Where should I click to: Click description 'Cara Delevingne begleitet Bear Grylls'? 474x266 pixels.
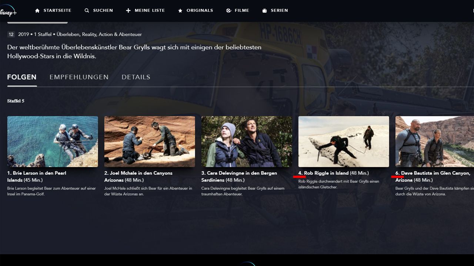243,191
